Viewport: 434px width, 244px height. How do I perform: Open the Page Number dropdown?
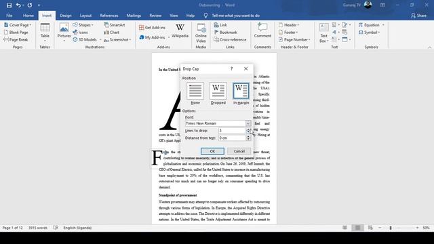294,39
